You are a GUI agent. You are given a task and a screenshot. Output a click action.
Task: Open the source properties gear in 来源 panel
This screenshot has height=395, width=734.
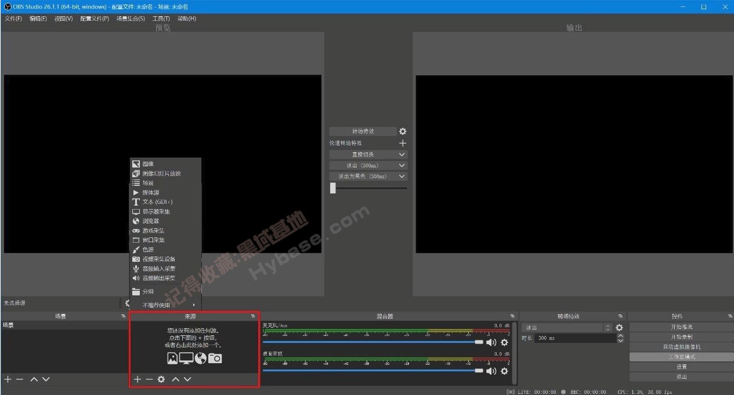coord(161,379)
